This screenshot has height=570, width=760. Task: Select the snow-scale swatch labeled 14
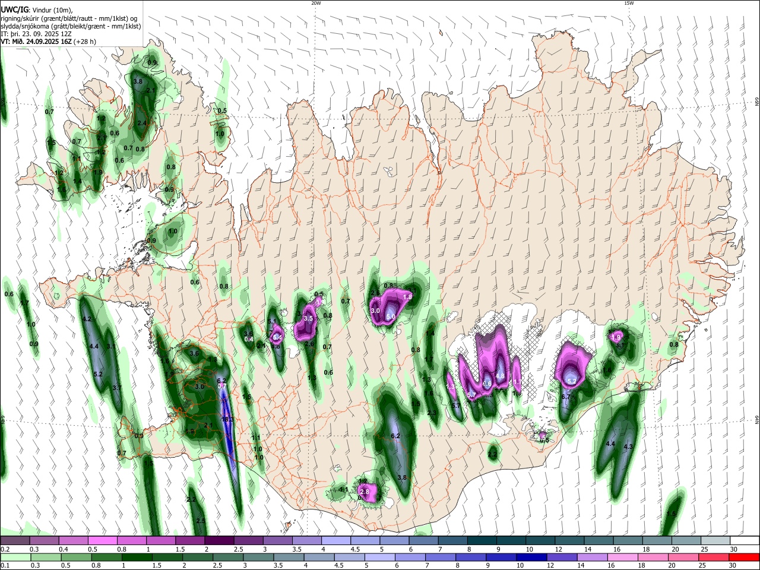(598, 541)
